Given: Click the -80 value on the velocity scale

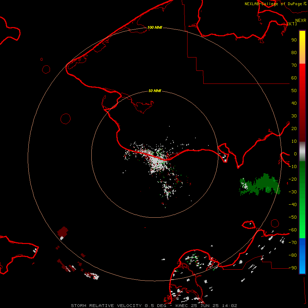Looking at the screenshot, I should [x=293, y=255].
